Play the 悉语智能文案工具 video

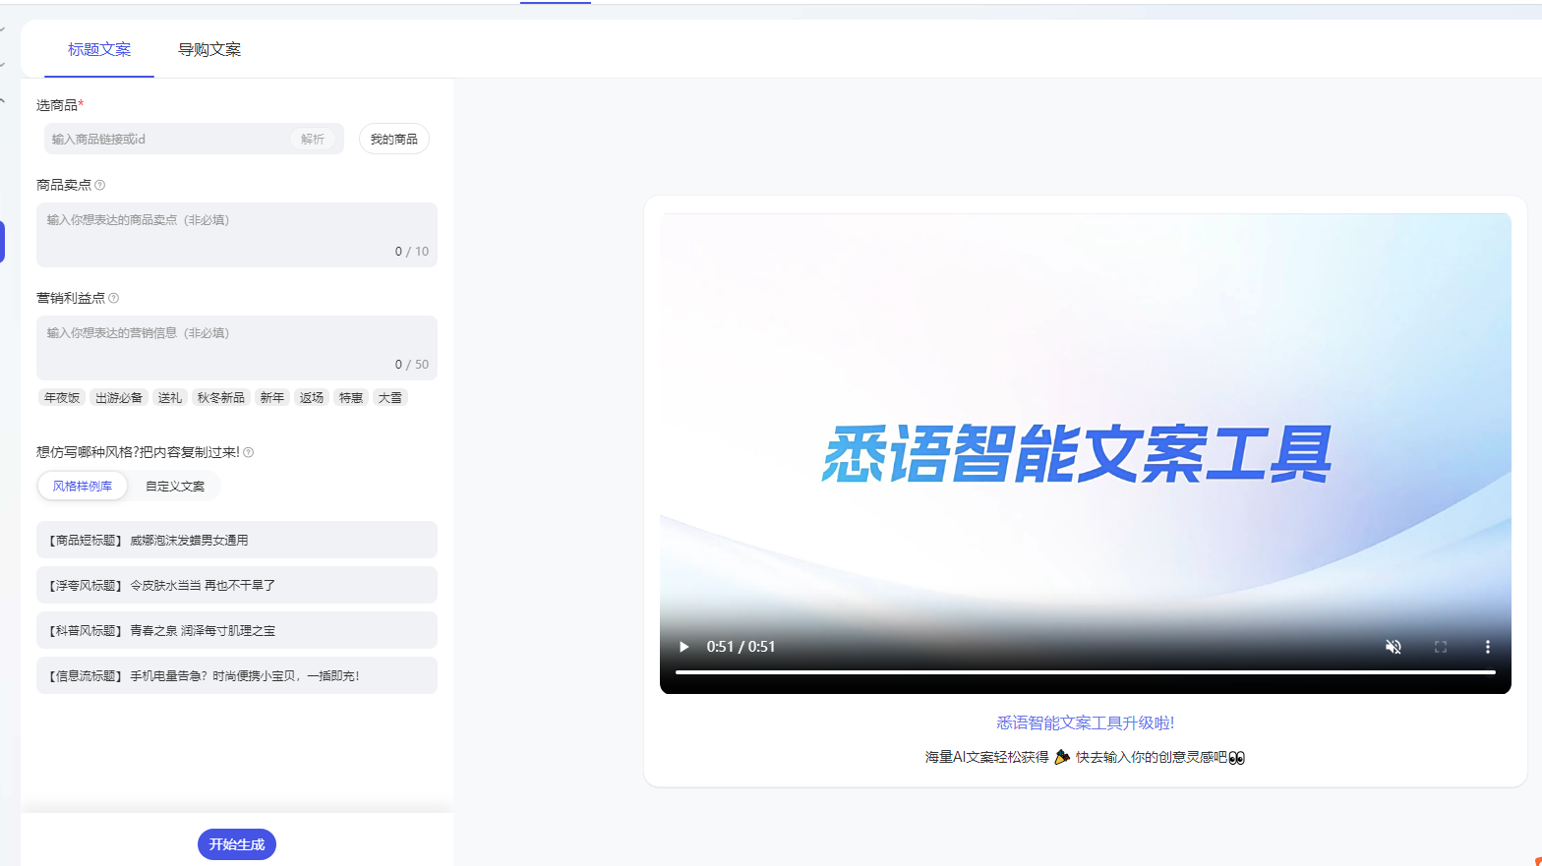click(684, 647)
